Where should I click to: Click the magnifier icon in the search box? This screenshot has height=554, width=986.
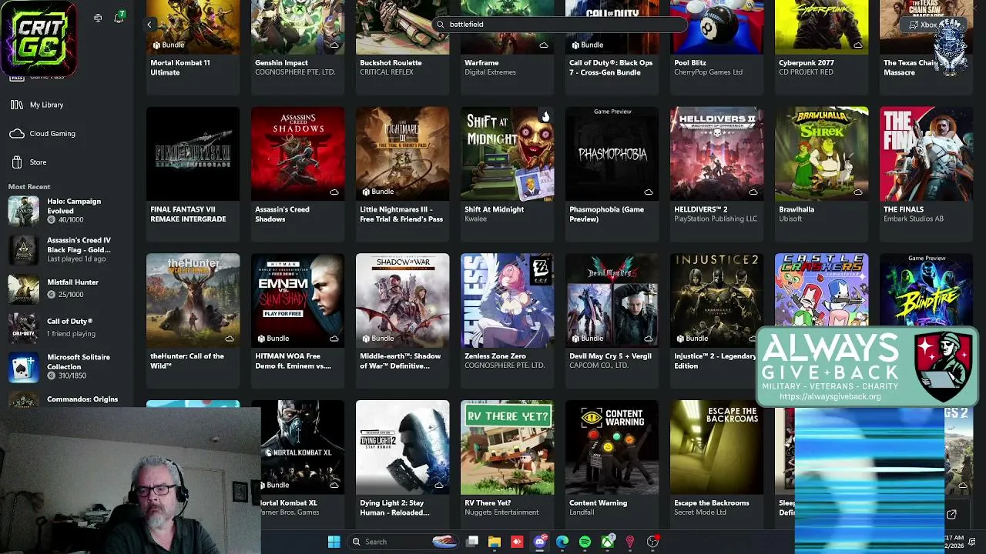(441, 25)
